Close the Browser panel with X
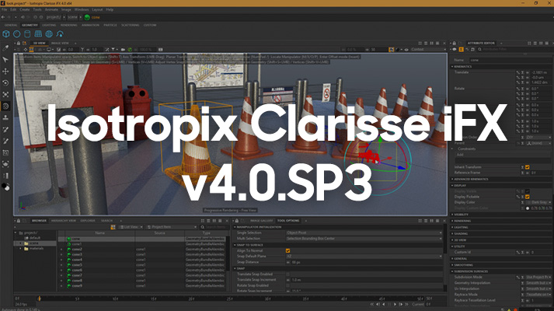Viewport: 554px width, 311px height. tap(227, 221)
